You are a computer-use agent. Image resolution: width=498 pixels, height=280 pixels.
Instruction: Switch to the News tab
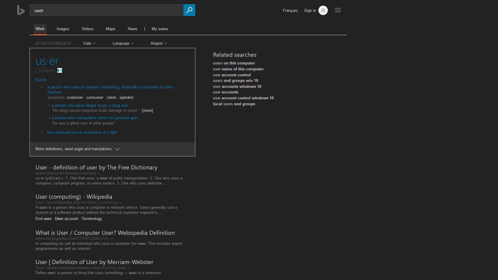click(132, 29)
